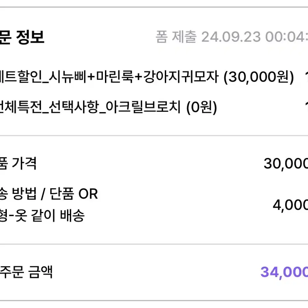Select the 4,000 shipping fee amount

290,205
